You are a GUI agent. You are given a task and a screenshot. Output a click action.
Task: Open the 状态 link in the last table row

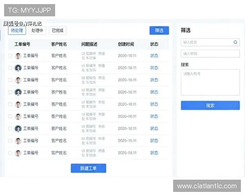pos(154,153)
